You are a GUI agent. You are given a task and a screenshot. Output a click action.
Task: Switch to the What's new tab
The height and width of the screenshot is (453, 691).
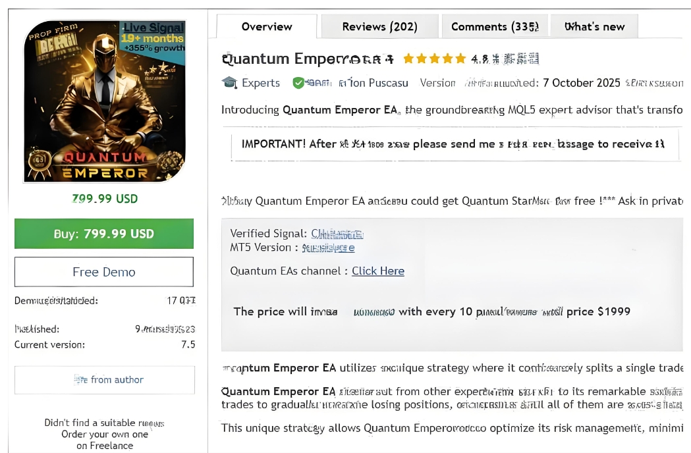(x=594, y=27)
